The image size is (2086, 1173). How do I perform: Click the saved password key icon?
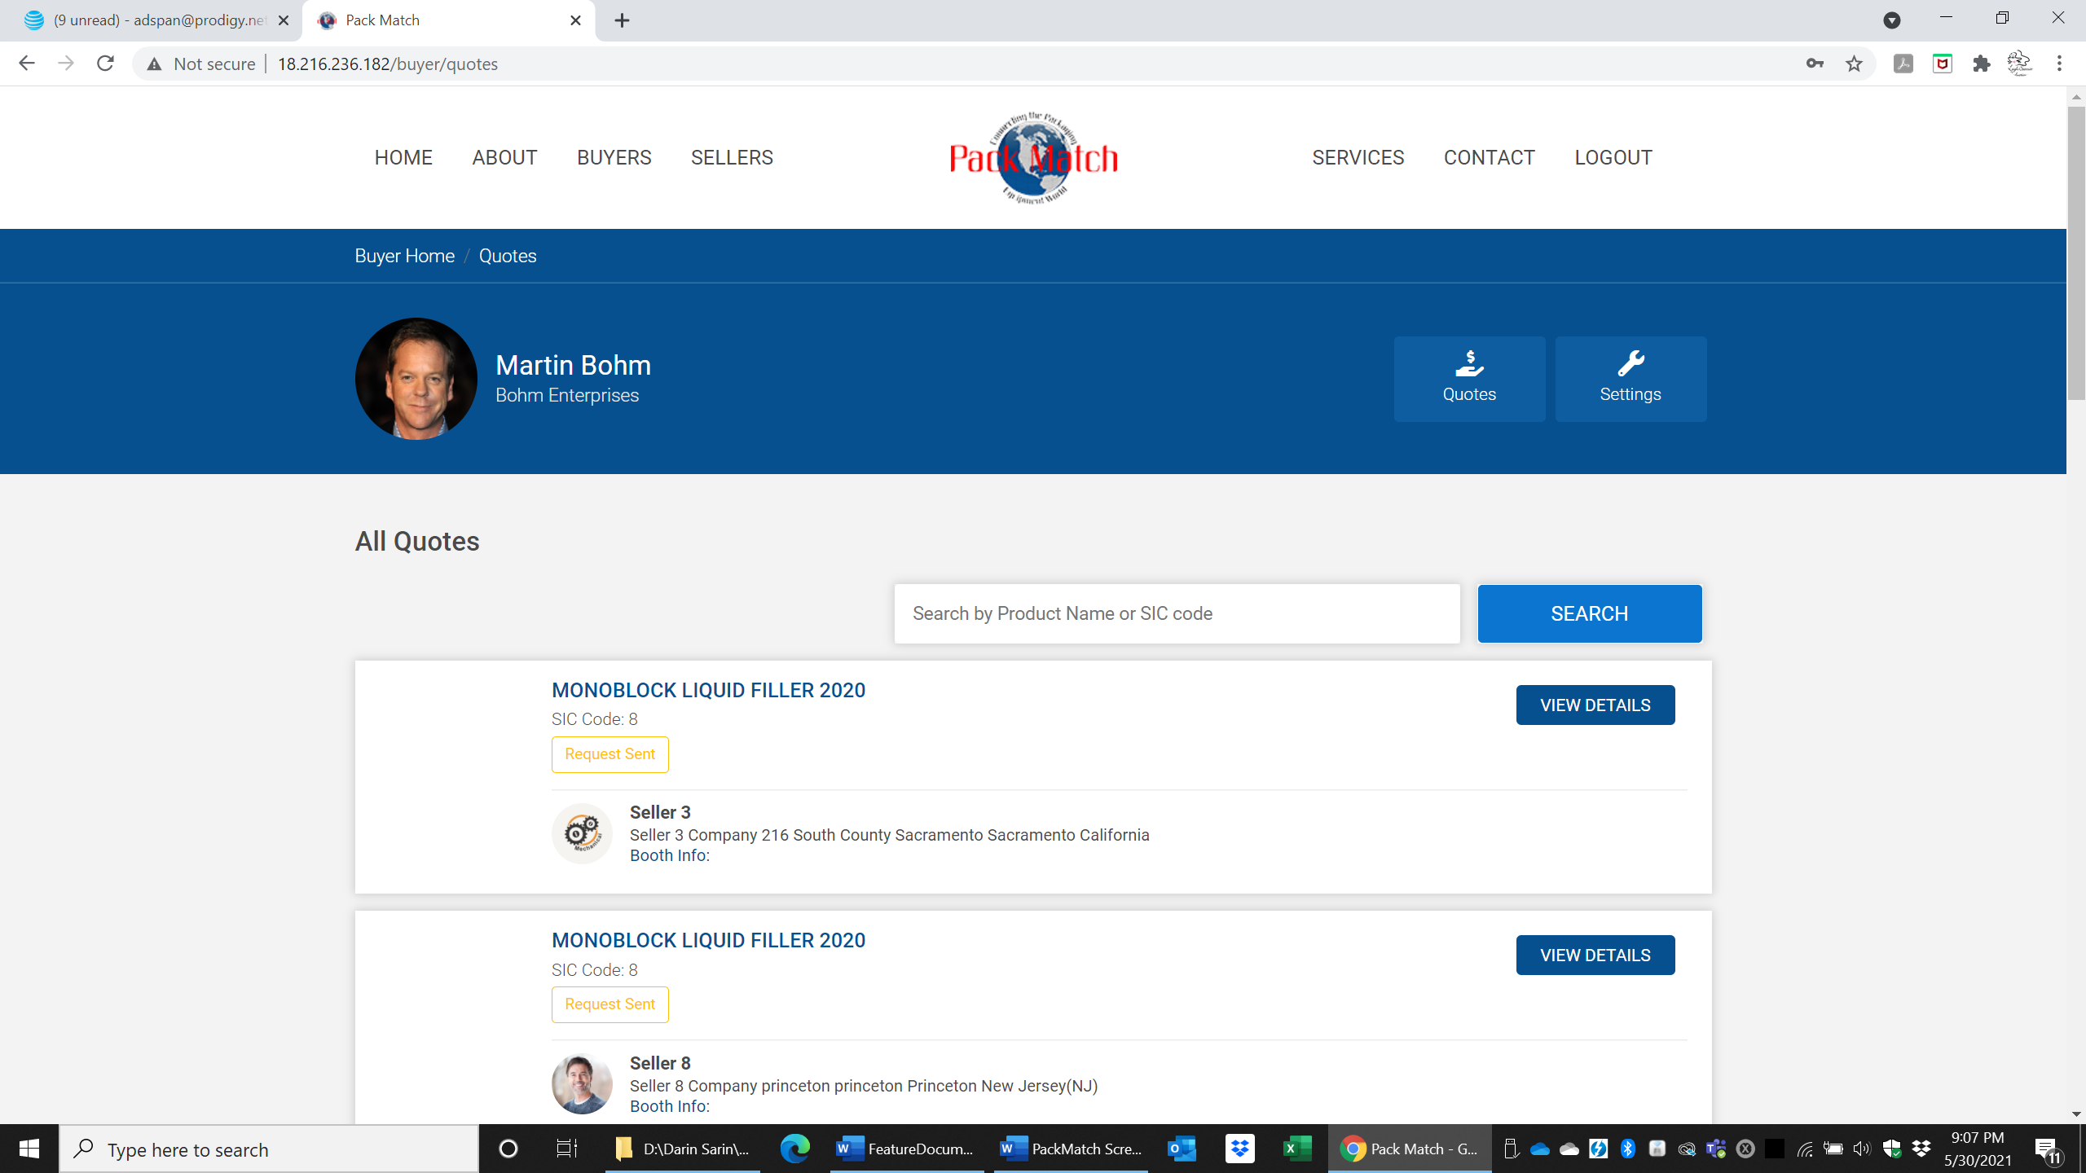[x=1815, y=64]
